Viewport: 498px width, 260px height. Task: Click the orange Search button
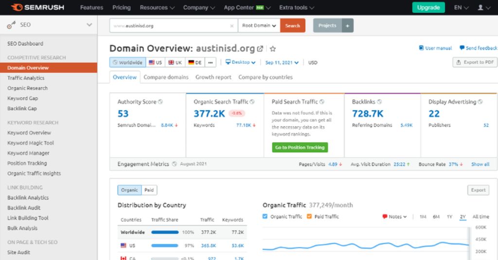point(292,26)
